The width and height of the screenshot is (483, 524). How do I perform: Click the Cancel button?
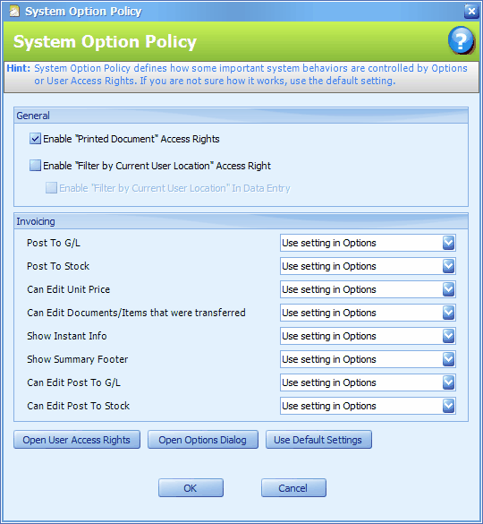(293, 488)
